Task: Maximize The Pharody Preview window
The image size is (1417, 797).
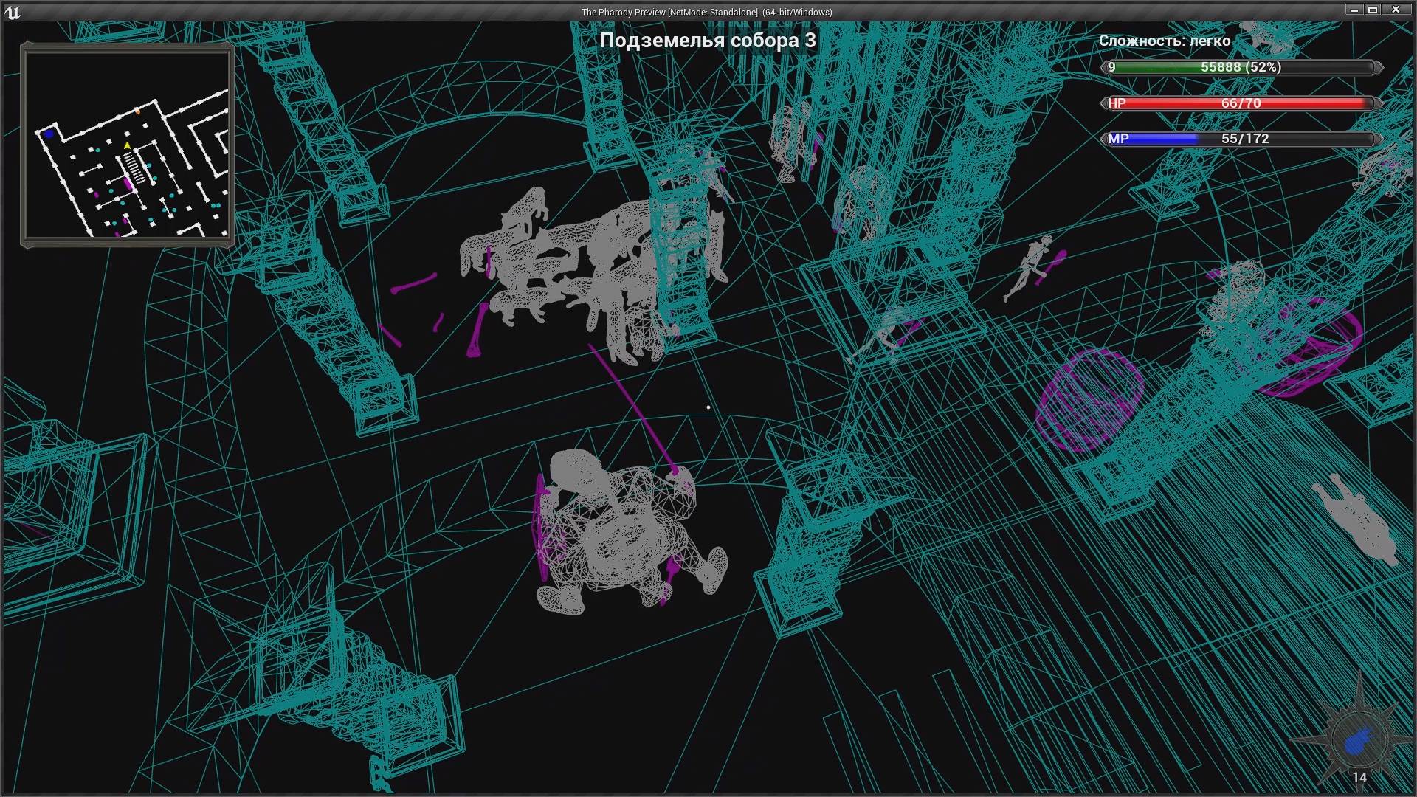Action: pyautogui.click(x=1372, y=10)
